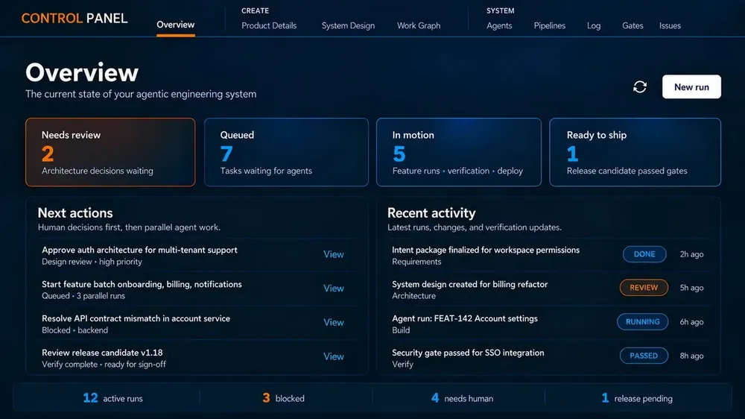Open the Agents tab

(x=499, y=25)
